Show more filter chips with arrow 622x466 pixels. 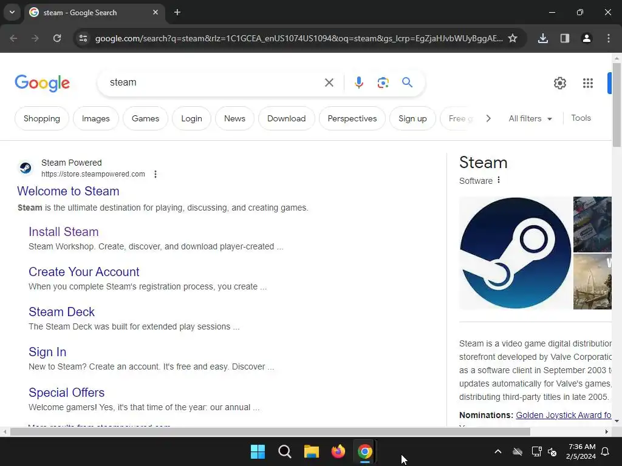[x=488, y=118]
